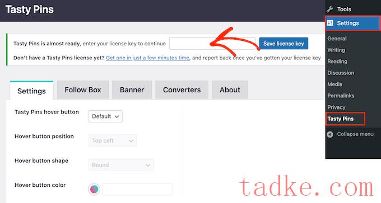Click the hover button color text field
The height and width of the screenshot is (203, 381).
(137, 190)
